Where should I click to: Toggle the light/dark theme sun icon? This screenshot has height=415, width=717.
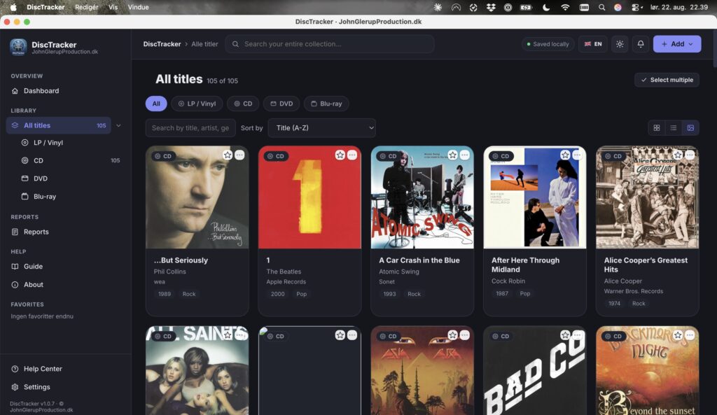pos(620,44)
